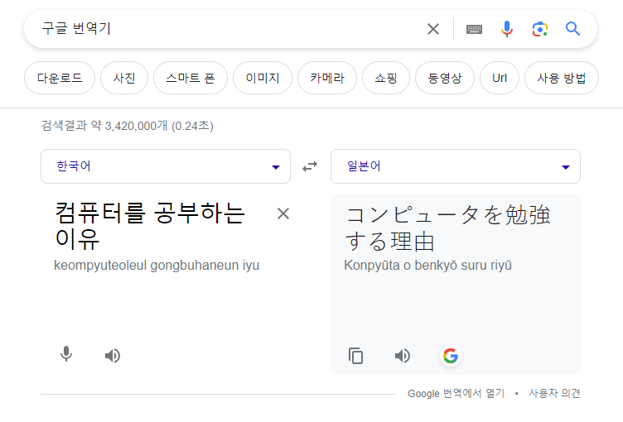Select the 카메라 filter chip
This screenshot has width=623, height=422.
point(327,78)
